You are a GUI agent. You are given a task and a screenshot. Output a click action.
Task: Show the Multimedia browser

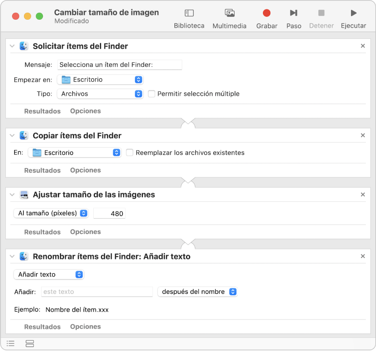[x=229, y=13]
